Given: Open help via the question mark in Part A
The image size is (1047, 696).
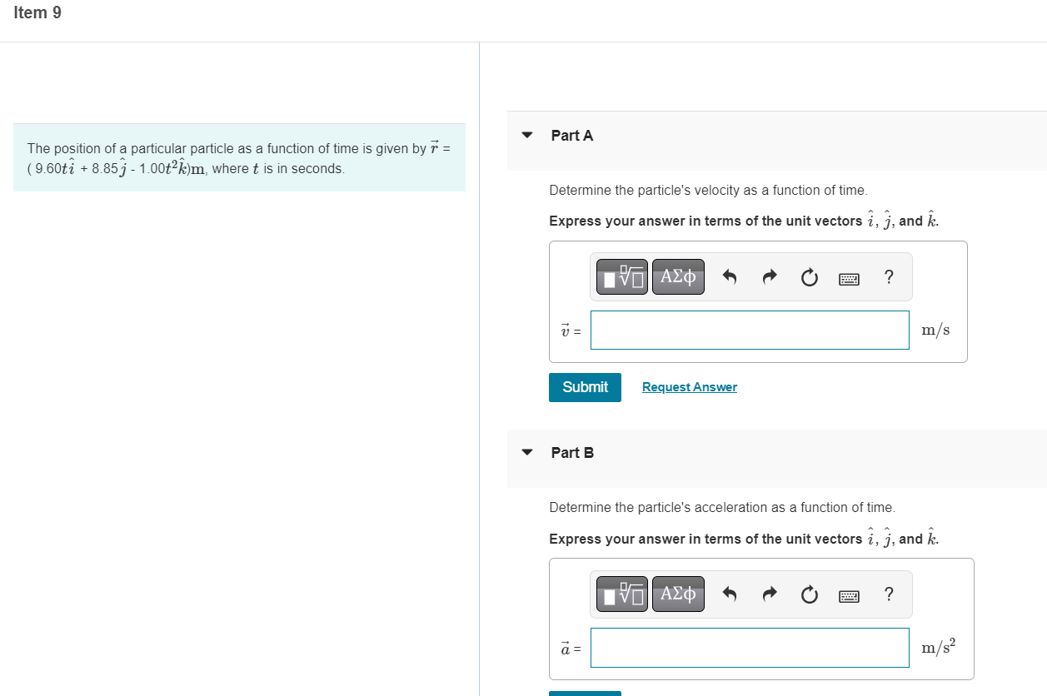Looking at the screenshot, I should 889,276.
